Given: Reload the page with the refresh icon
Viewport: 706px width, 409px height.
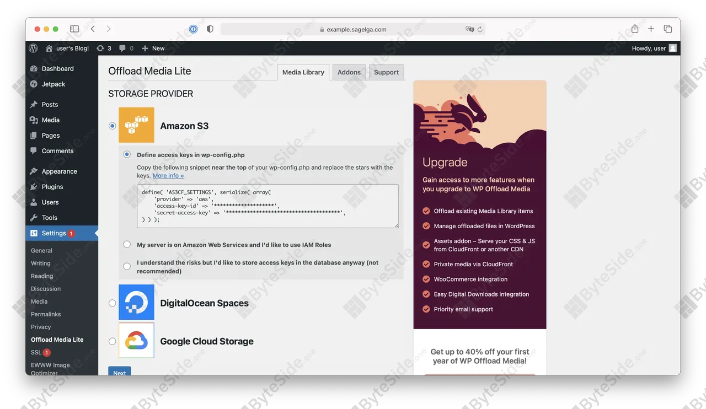Looking at the screenshot, I should [x=480, y=29].
